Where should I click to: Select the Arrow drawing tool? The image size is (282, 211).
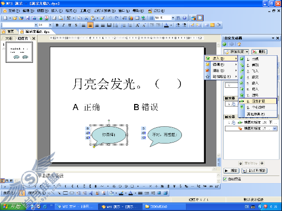point(59,193)
